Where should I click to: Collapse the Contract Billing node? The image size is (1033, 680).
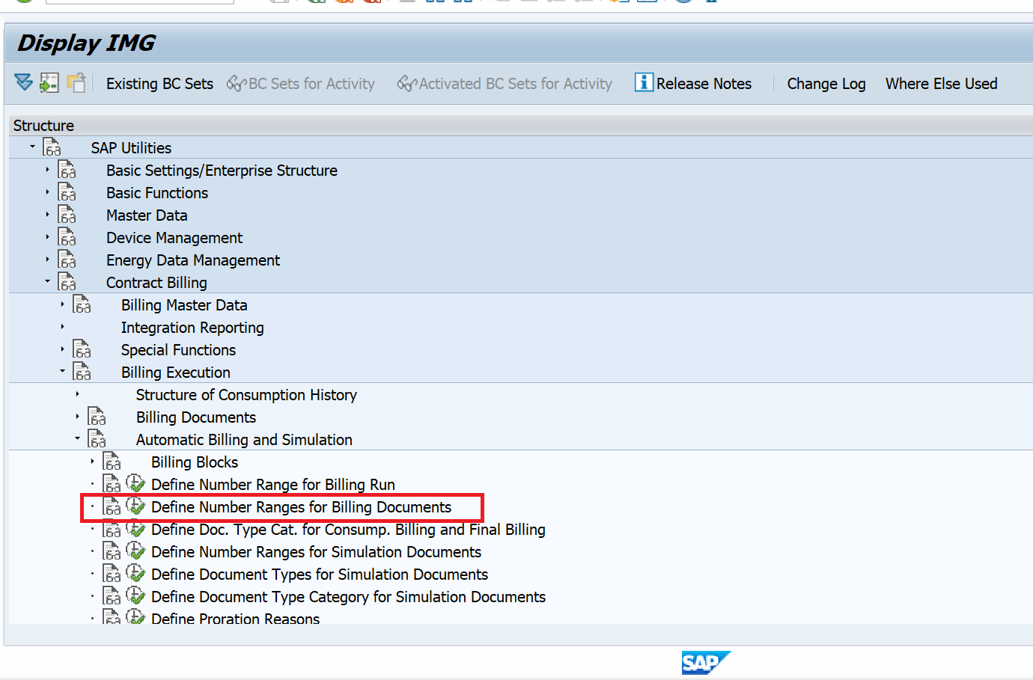[x=47, y=281]
